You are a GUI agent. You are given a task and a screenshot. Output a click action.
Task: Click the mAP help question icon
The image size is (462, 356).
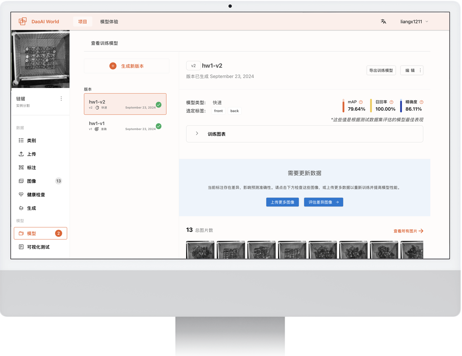point(361,102)
